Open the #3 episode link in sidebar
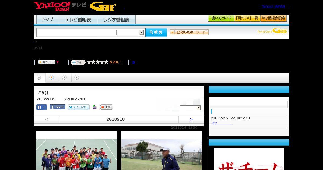Viewport: 323px width, 170px height. 221,123
